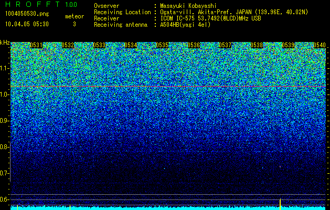Image resolution: width=330 pixels, height=210 pixels.
Task: Click the cyan signal level strip
Action: [x=168, y=208]
